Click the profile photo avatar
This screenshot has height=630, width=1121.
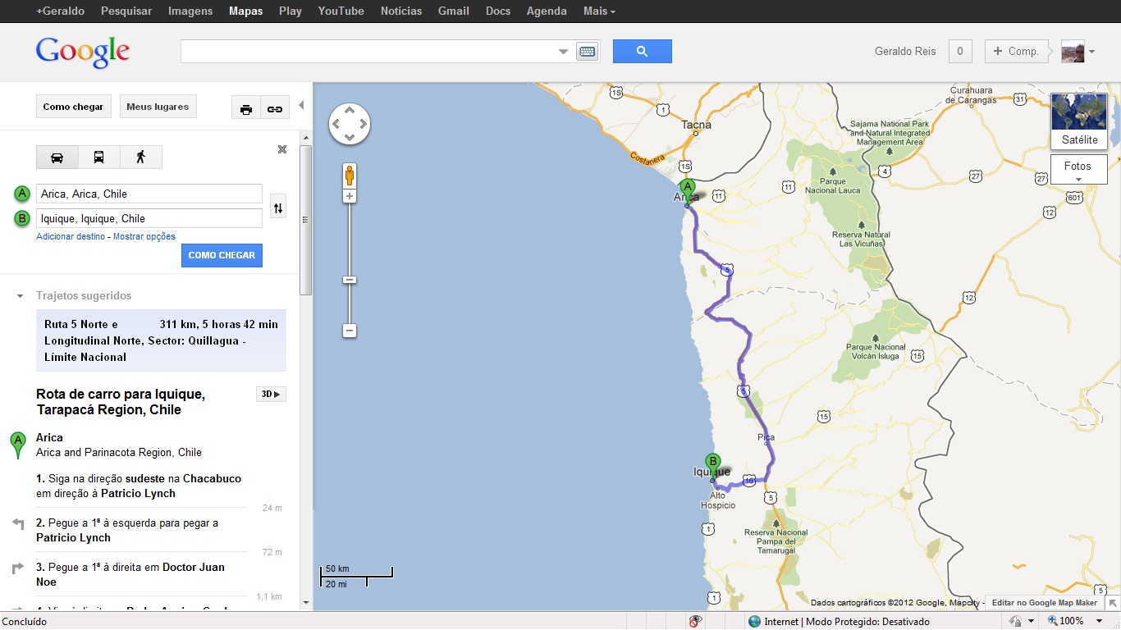pos(1073,51)
